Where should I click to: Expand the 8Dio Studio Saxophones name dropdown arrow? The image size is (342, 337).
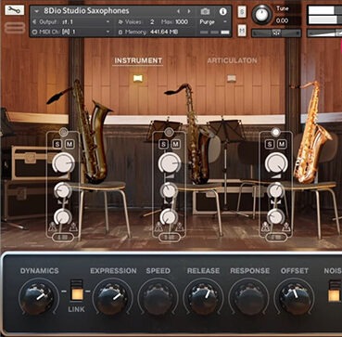pos(37,11)
